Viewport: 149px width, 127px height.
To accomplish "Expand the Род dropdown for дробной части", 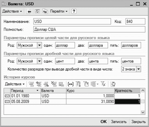I will tap(39, 61).
